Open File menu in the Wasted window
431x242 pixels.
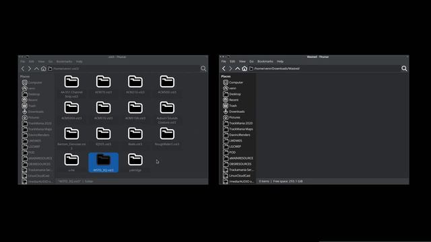(224, 61)
